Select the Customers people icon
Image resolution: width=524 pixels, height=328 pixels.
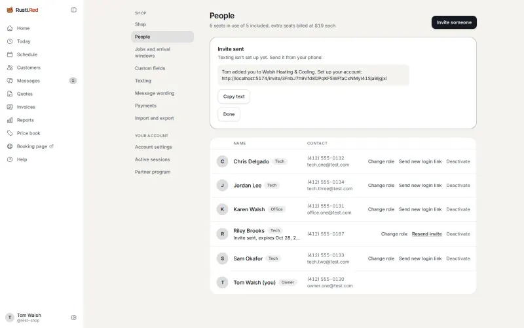coord(10,68)
